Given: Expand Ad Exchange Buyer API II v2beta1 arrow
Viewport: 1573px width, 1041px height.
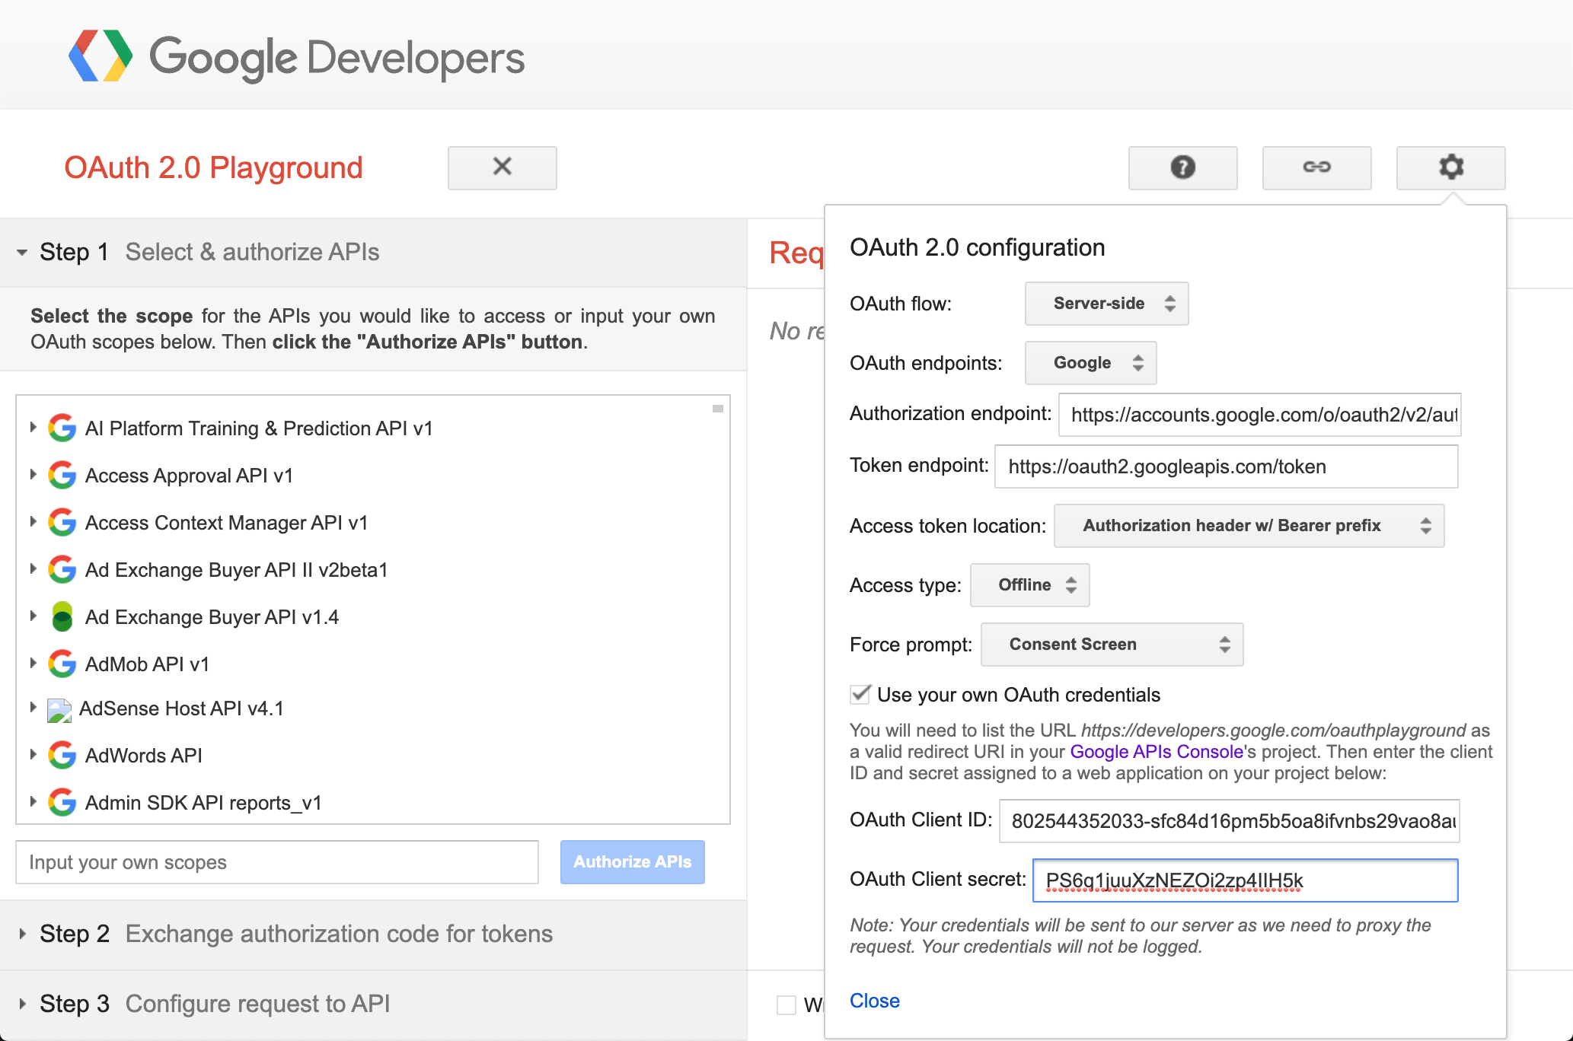Looking at the screenshot, I should point(33,569).
